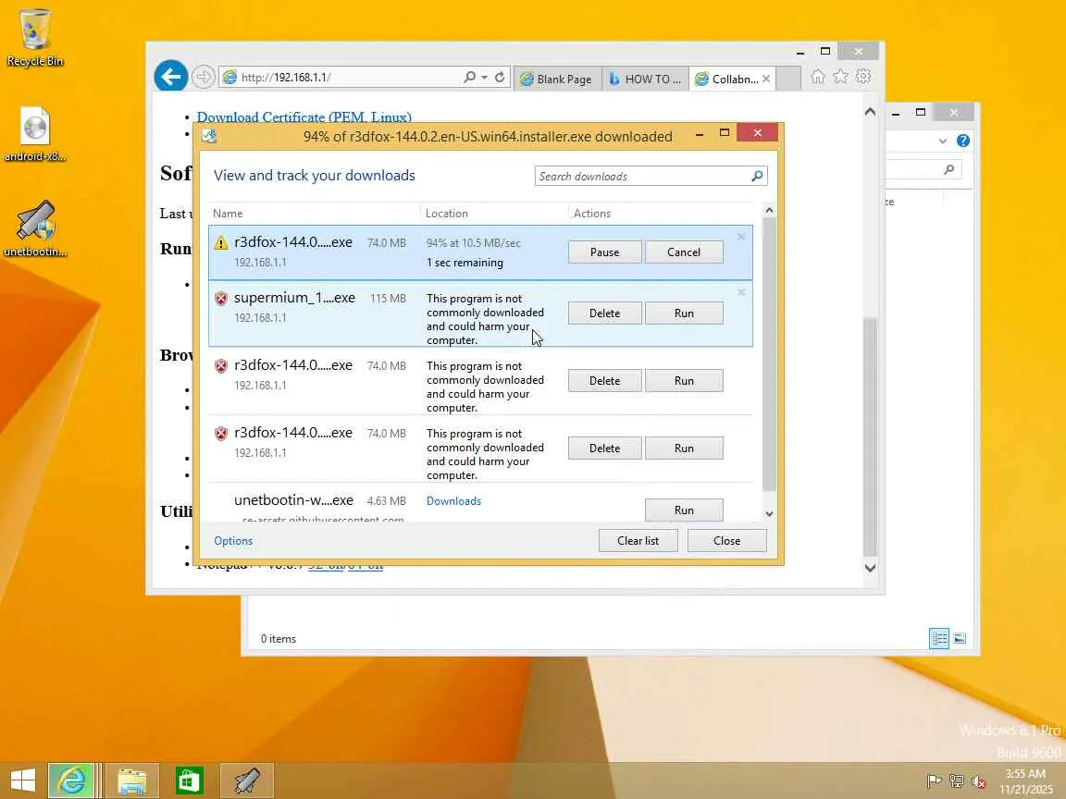
Task: Open the Recycle Bin desktop icon
Action: [x=34, y=37]
